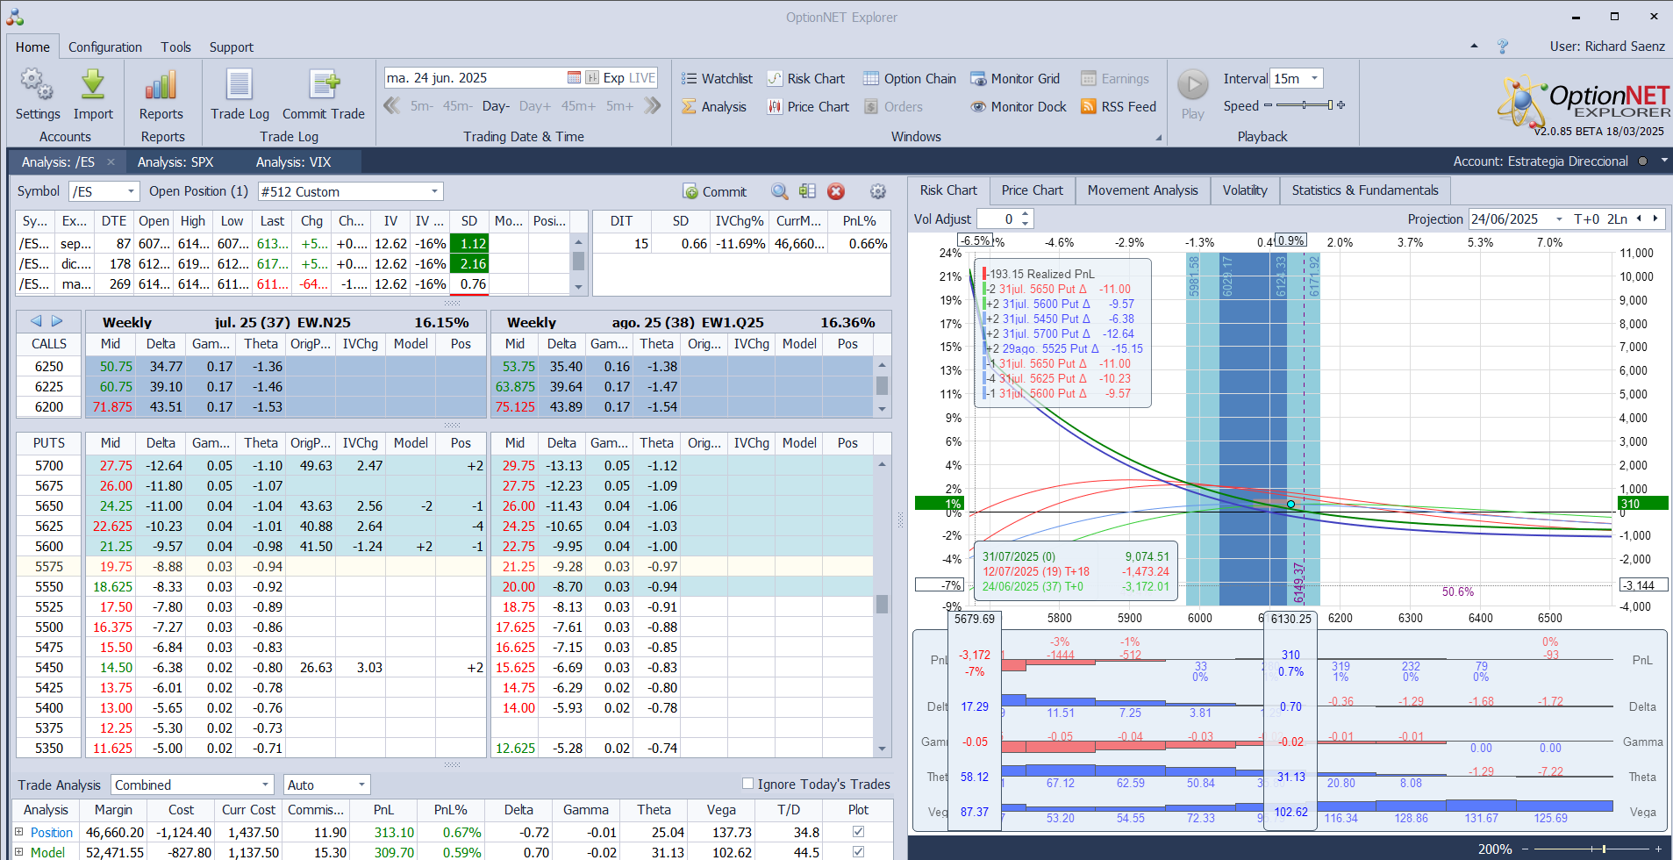This screenshot has height=860, width=1673.
Task: Switch to the Analysis: SPX tab
Action: click(175, 162)
